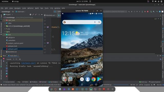Collapse the zoomimage root project node
This screenshot has width=164, height=92.
3,18
